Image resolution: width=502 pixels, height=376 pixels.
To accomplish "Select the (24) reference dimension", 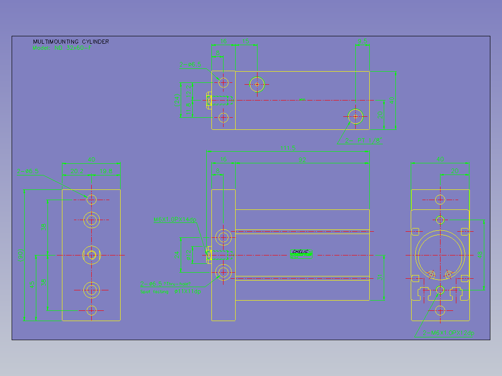I will tap(177, 100).
